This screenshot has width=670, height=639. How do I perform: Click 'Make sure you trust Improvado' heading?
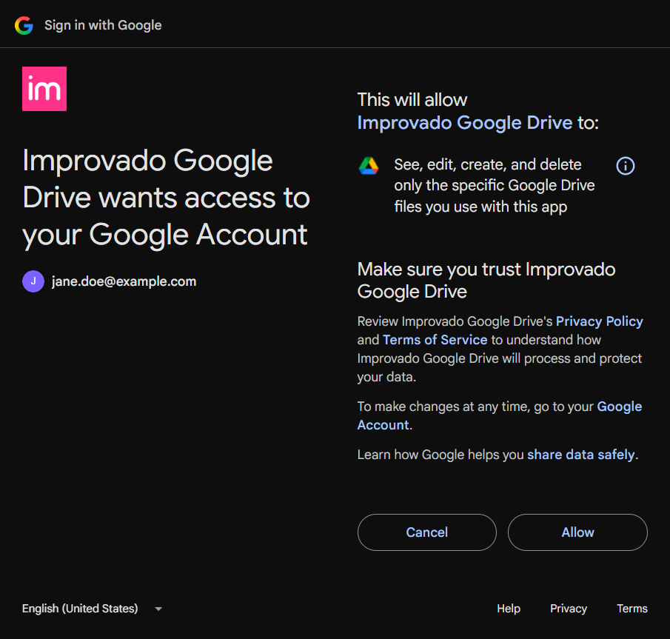tap(486, 281)
